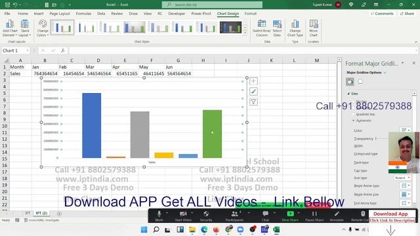The image size is (420, 236).
Task: Select the dark-background chart style thumbnail
Action: click(230, 28)
